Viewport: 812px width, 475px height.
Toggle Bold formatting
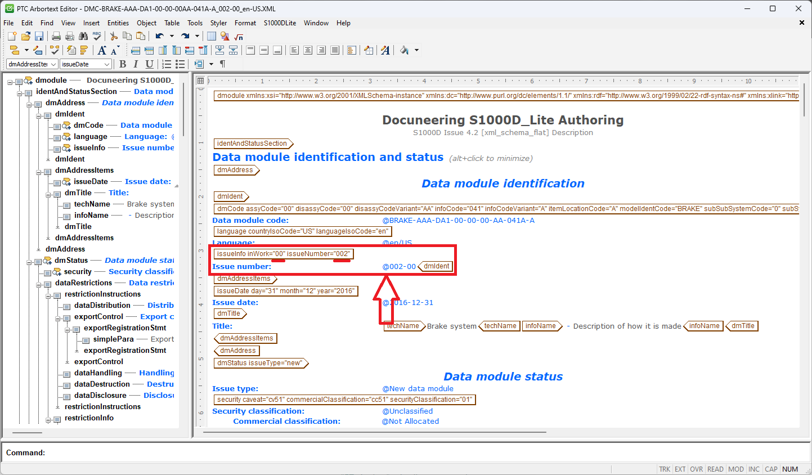(x=123, y=64)
